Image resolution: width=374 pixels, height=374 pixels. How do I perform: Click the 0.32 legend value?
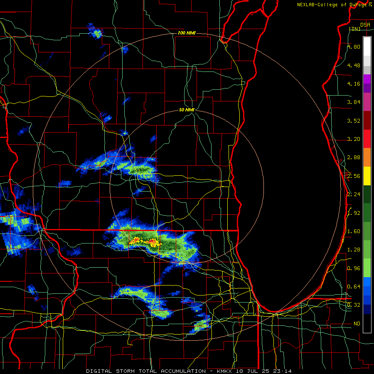pyautogui.click(x=354, y=305)
